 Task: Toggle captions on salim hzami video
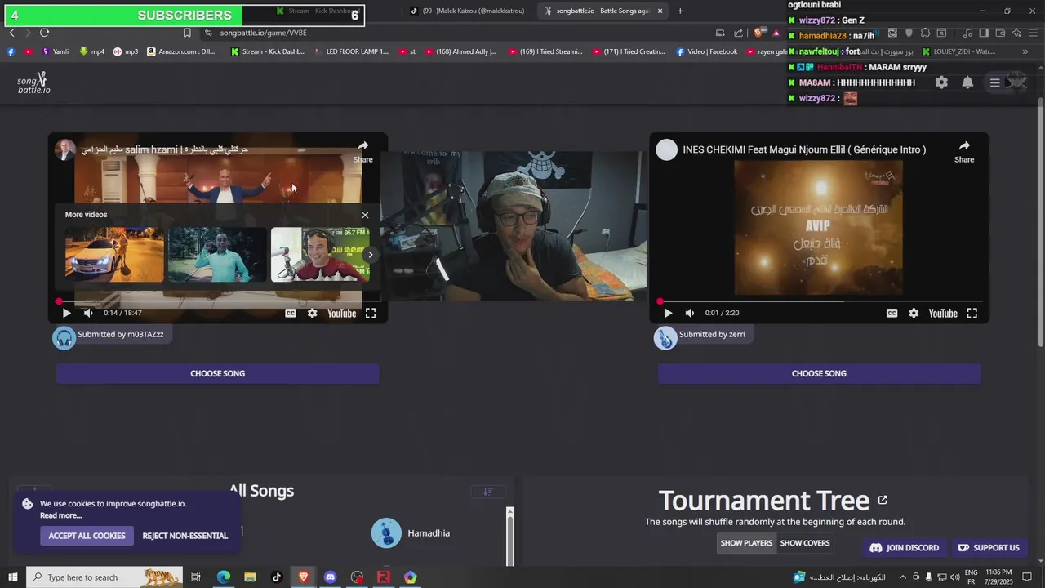pos(290,313)
